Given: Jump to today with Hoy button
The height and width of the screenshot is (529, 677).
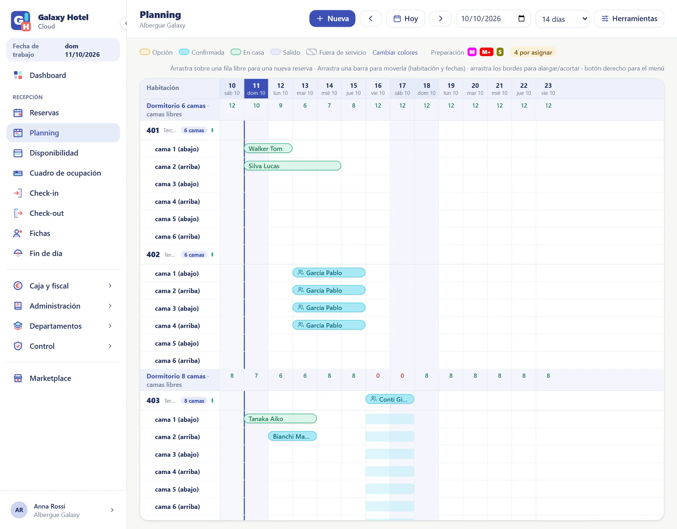Looking at the screenshot, I should (x=405, y=19).
